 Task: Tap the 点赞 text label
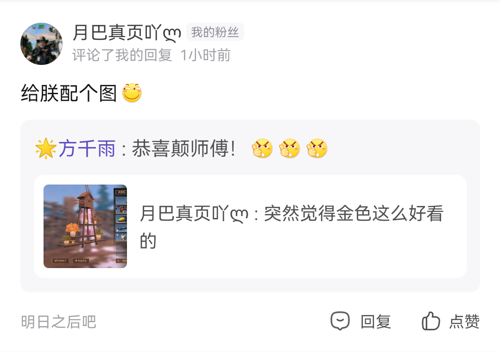(x=464, y=321)
